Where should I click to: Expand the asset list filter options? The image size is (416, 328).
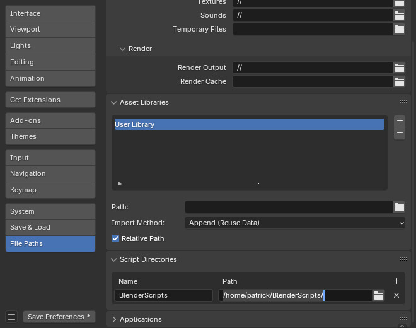(x=120, y=184)
